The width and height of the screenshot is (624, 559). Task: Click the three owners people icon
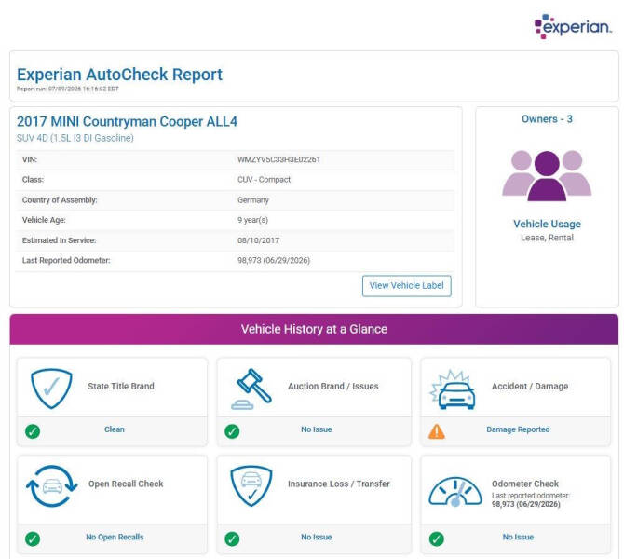[x=547, y=175]
